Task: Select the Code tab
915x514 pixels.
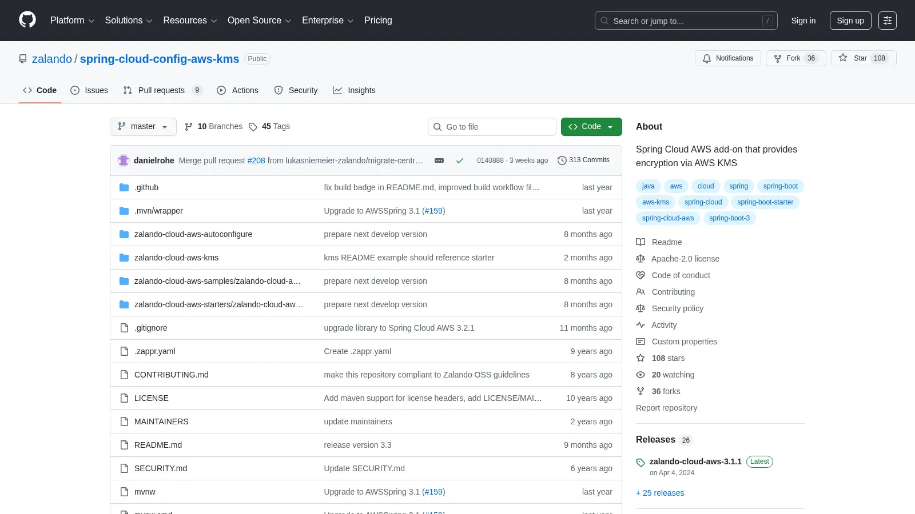Action: (x=39, y=90)
